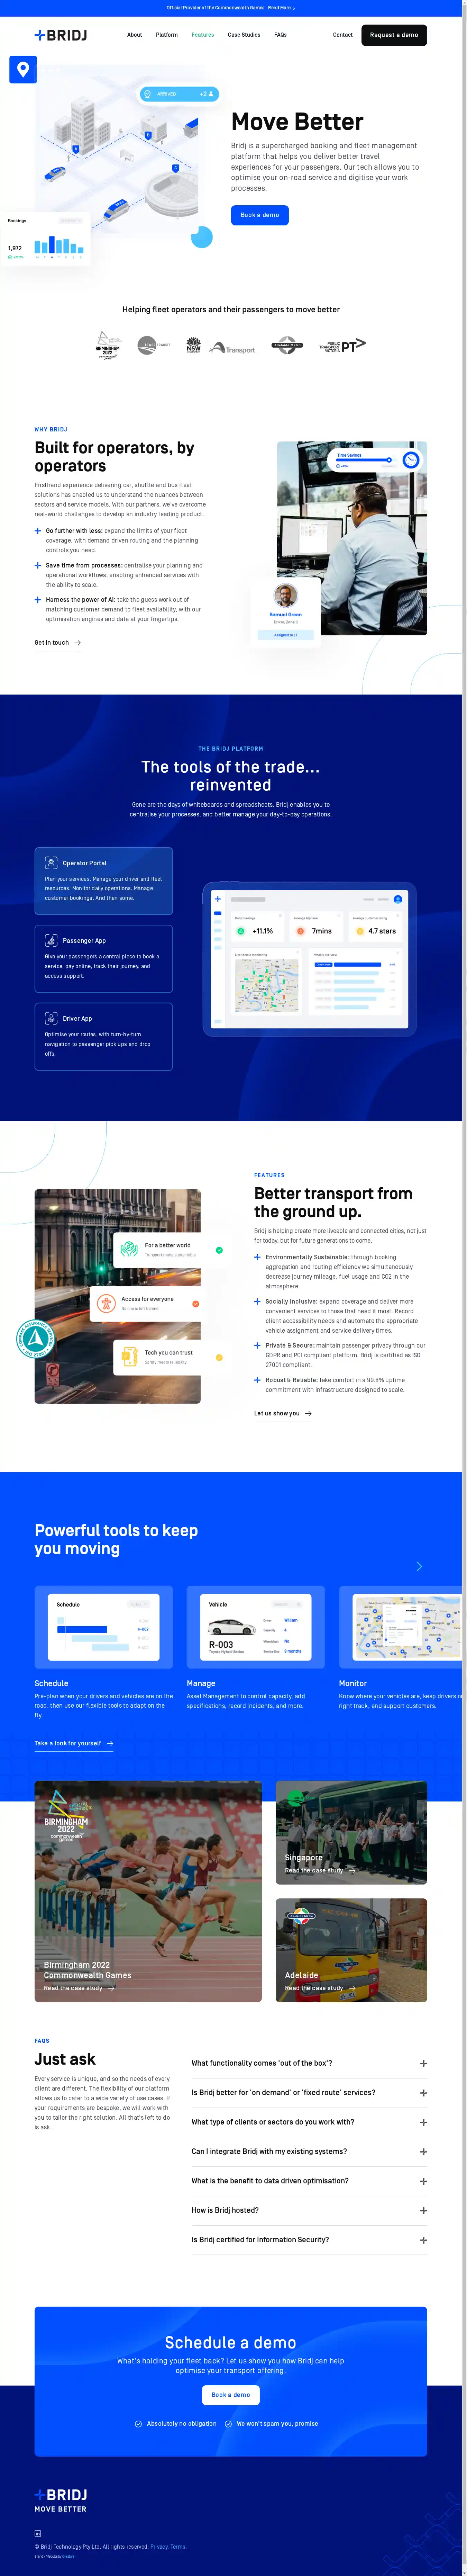
Task: Click the Request a demo button
Action: point(394,35)
